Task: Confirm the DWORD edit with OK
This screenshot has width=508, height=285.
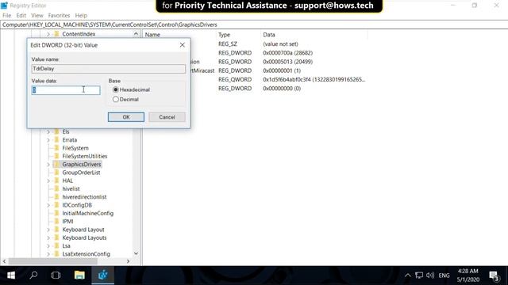Action: point(126,117)
